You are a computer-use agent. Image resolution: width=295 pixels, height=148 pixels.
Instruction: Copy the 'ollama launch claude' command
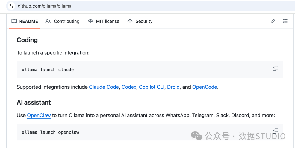coord(275,69)
